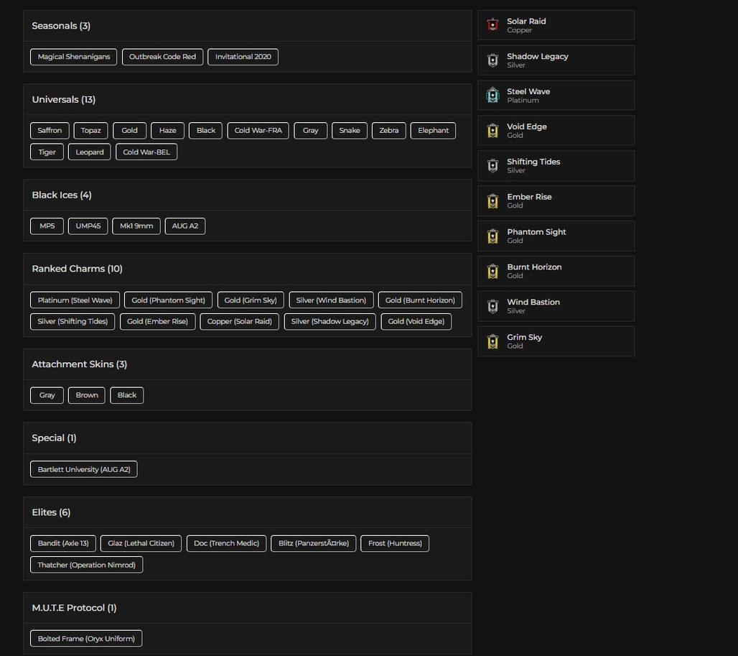Click the Elites (6) section header
Viewport: 738px width, 656px height.
[x=51, y=513]
